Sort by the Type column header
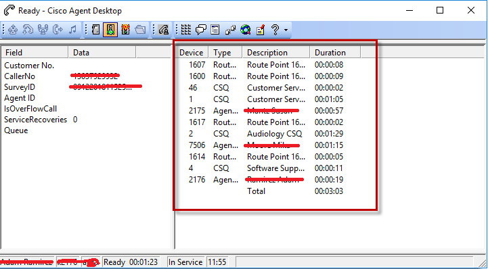The width and height of the screenshot is (488, 269). pyautogui.click(x=225, y=53)
